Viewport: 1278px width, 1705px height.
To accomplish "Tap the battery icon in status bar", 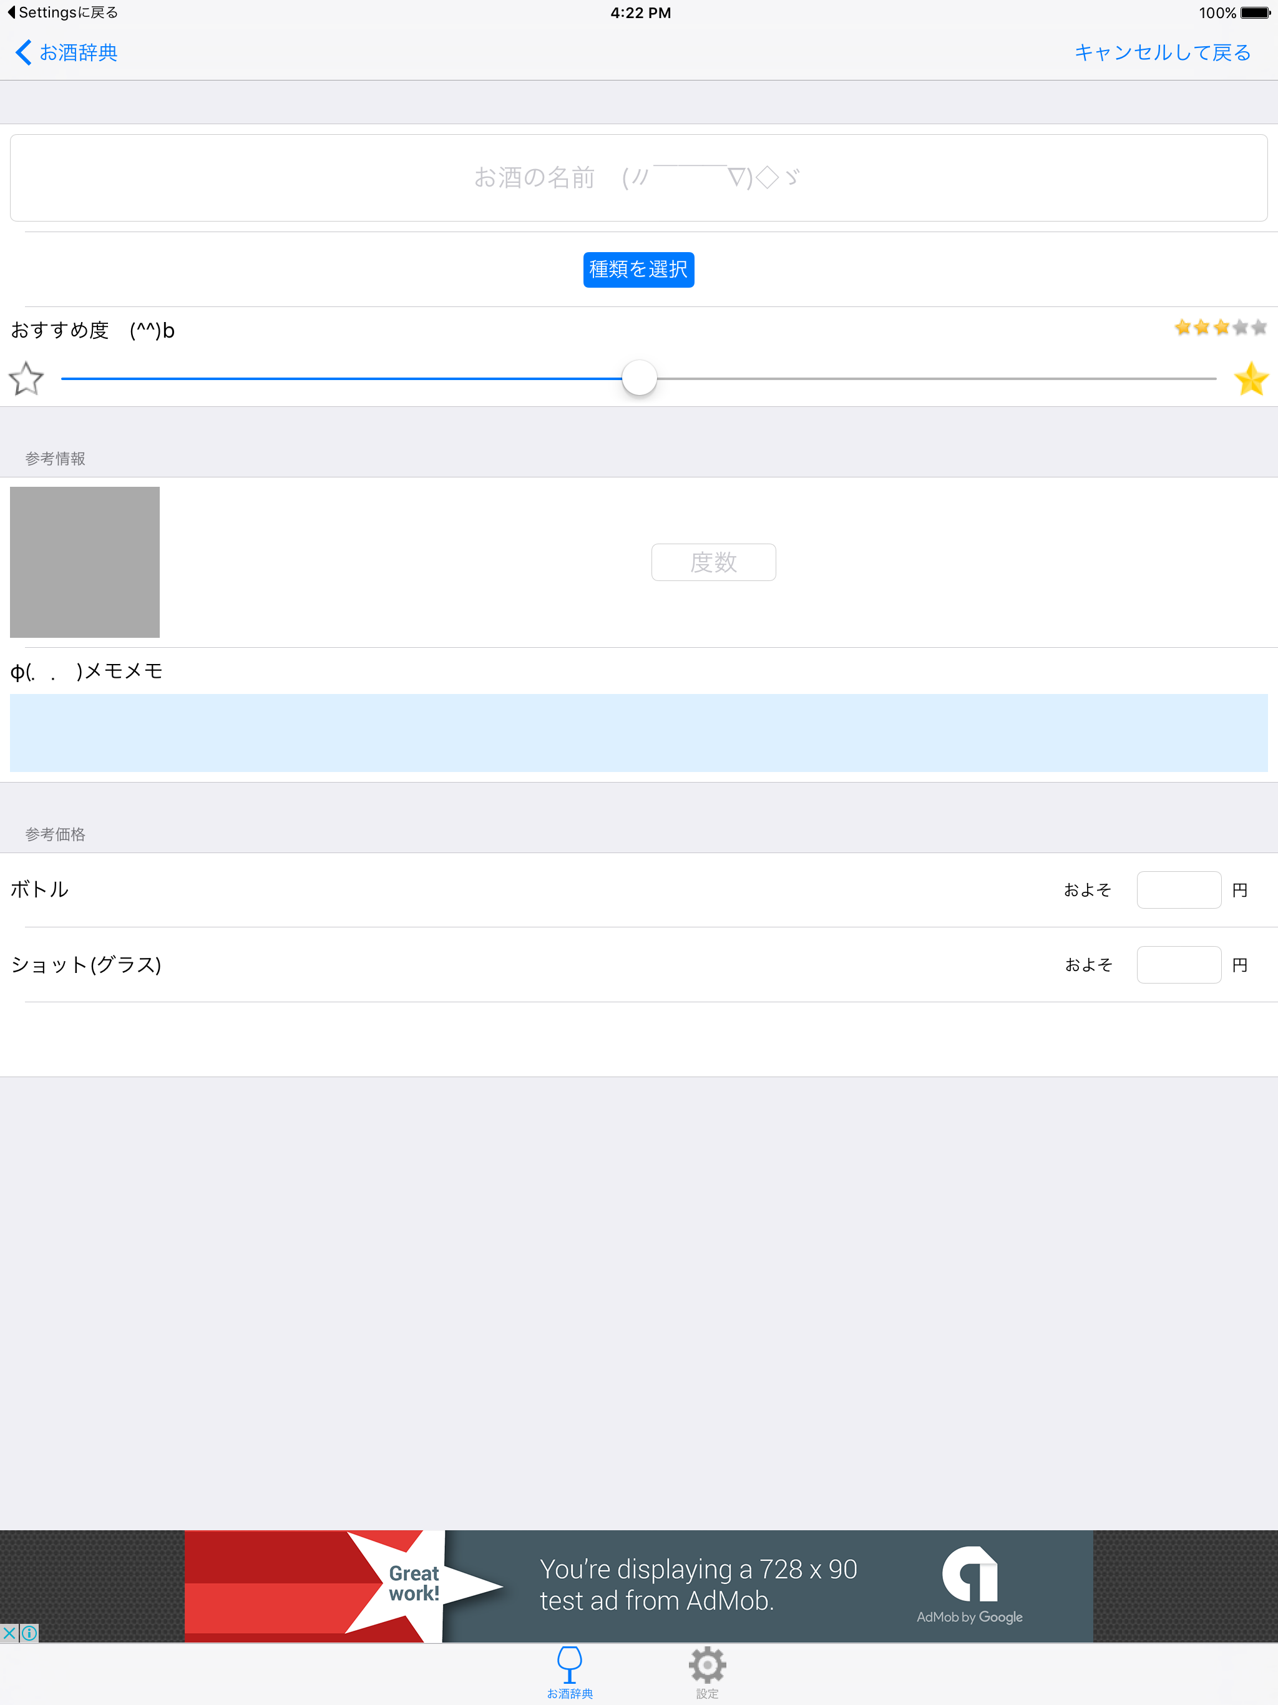I will click(x=1255, y=12).
